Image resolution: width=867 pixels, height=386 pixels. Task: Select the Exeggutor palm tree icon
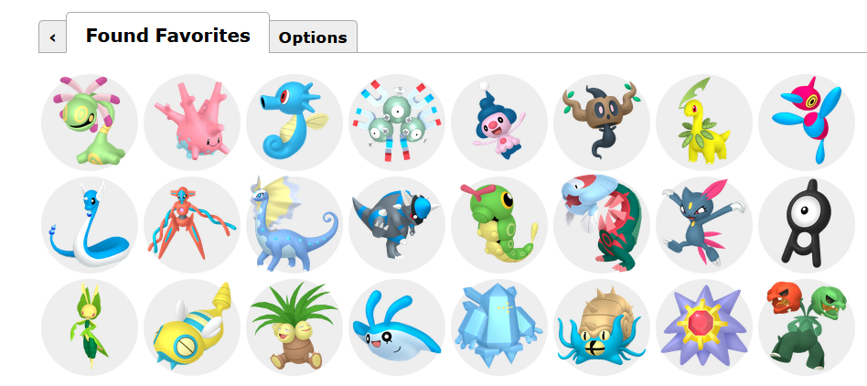pyautogui.click(x=294, y=327)
